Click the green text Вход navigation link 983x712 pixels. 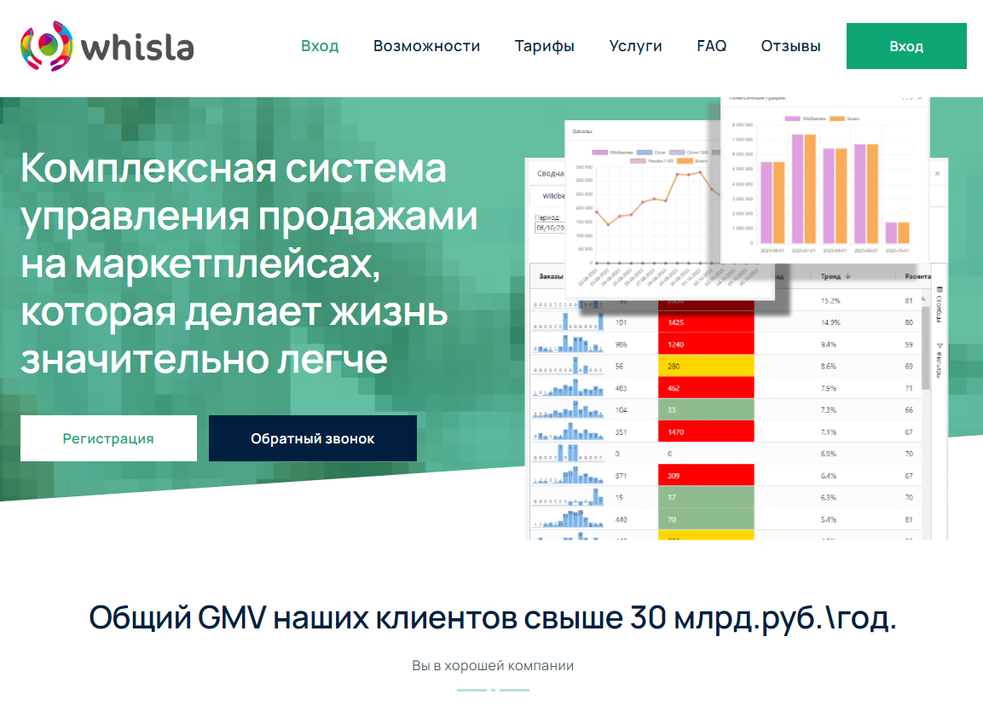pyautogui.click(x=320, y=46)
